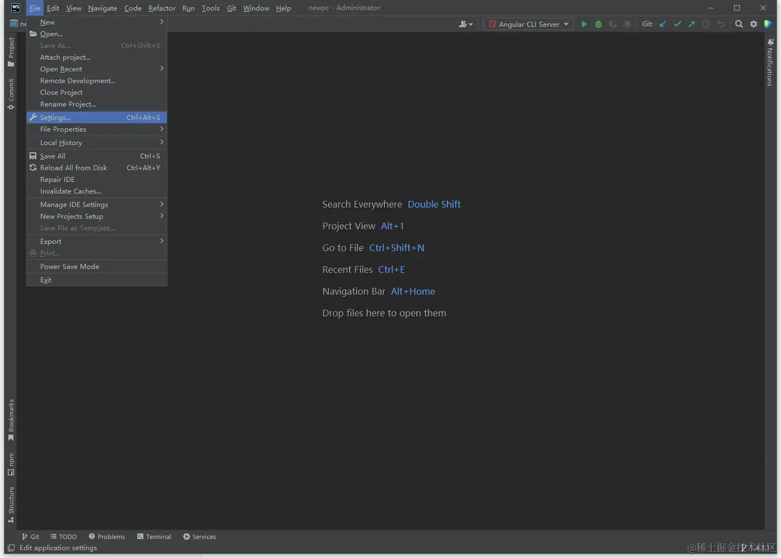Open the Run menu
This screenshot has width=781, height=558.
click(x=189, y=8)
